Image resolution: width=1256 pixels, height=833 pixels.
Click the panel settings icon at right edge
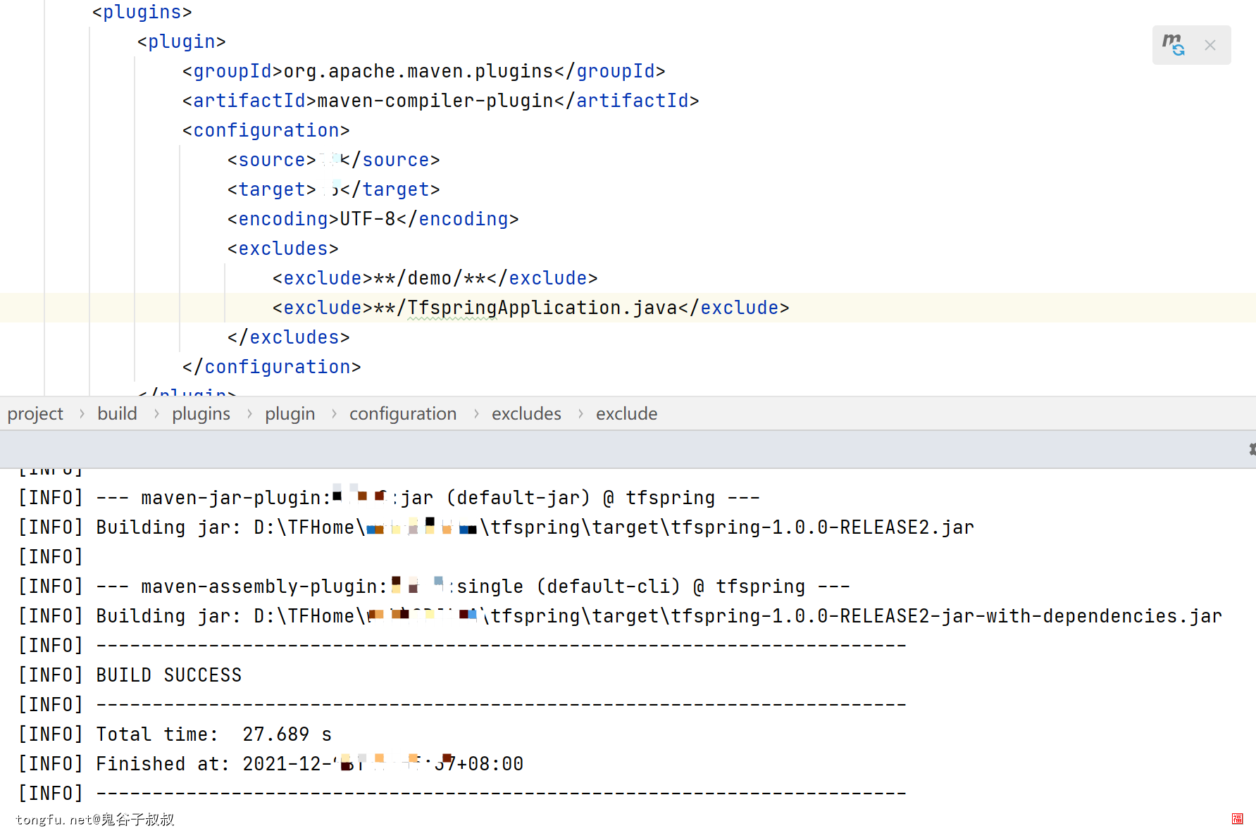pos(1252,449)
